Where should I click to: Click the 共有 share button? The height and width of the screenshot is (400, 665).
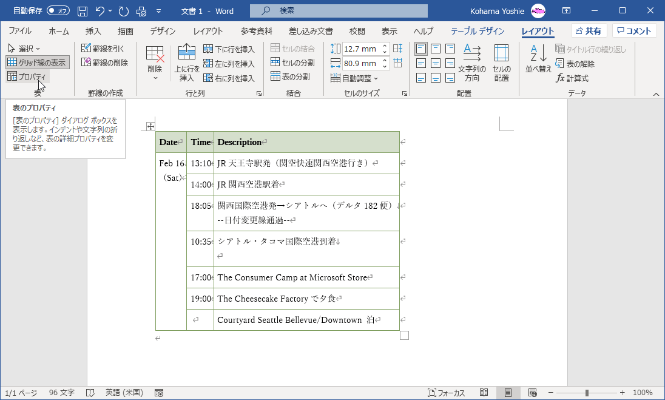589,31
